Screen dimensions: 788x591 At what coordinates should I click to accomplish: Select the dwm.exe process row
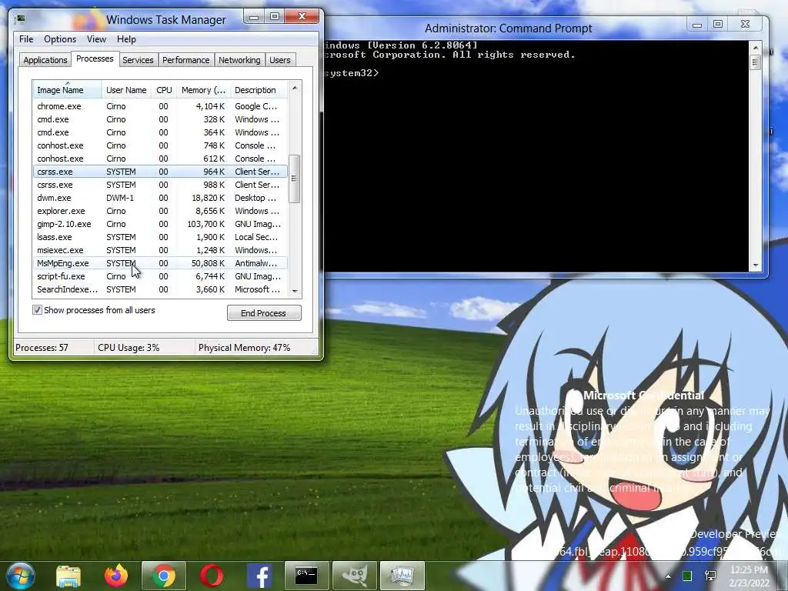[160, 198]
